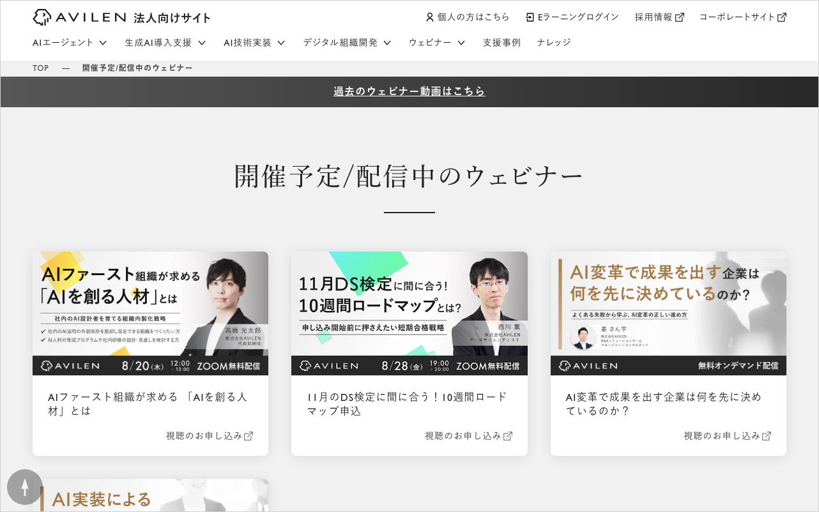Screen dimensions: 819x512
Task: Click external-link icon next to コーポレートサイト
Action: tap(782, 17)
